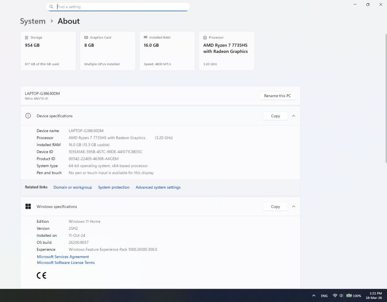Click the 16.0 GB (15.3 GB usable) value
387x302 pixels.
tap(89, 145)
